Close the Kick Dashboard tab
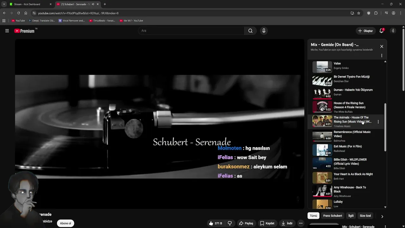405x228 pixels. [50, 4]
